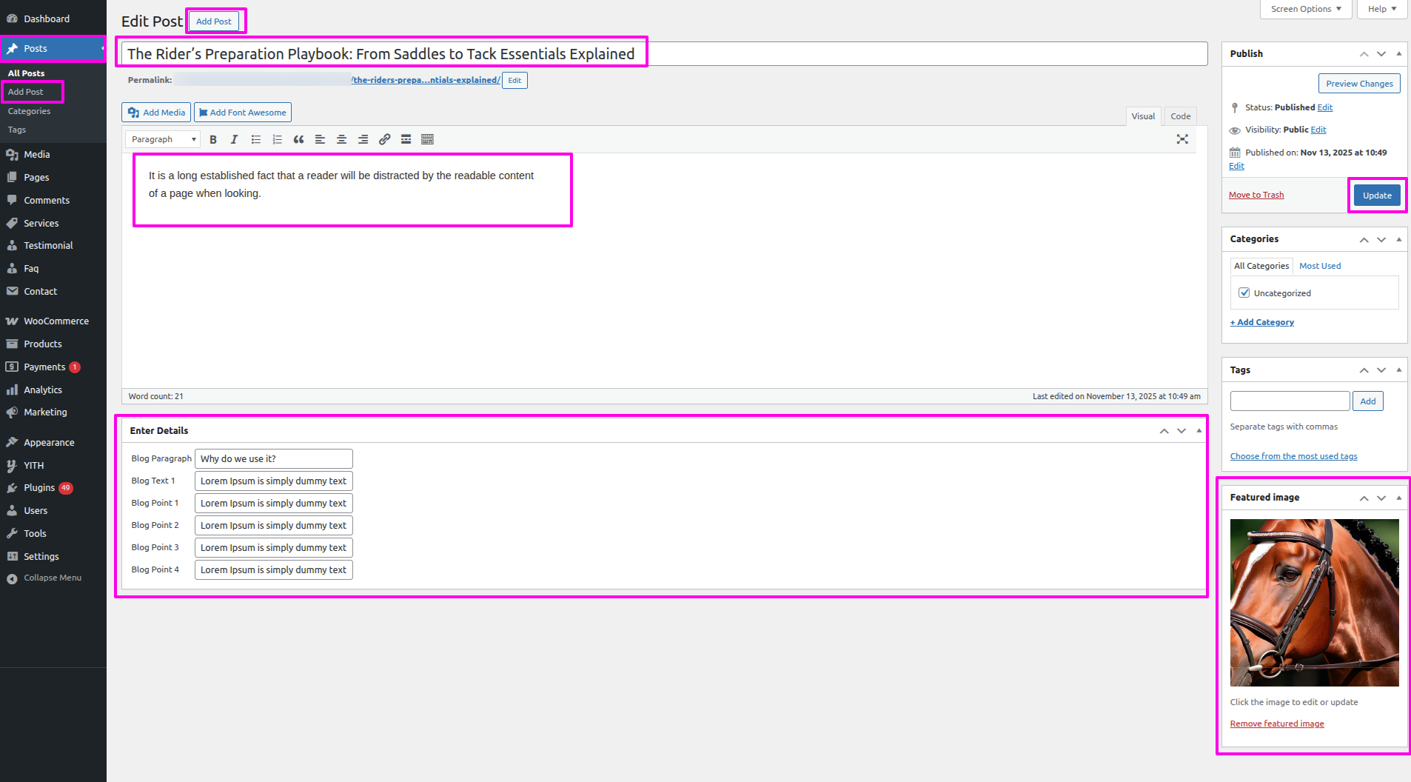This screenshot has height=782, width=1411.
Task: Toggle bold formatting in editor toolbar
Action: (213, 139)
